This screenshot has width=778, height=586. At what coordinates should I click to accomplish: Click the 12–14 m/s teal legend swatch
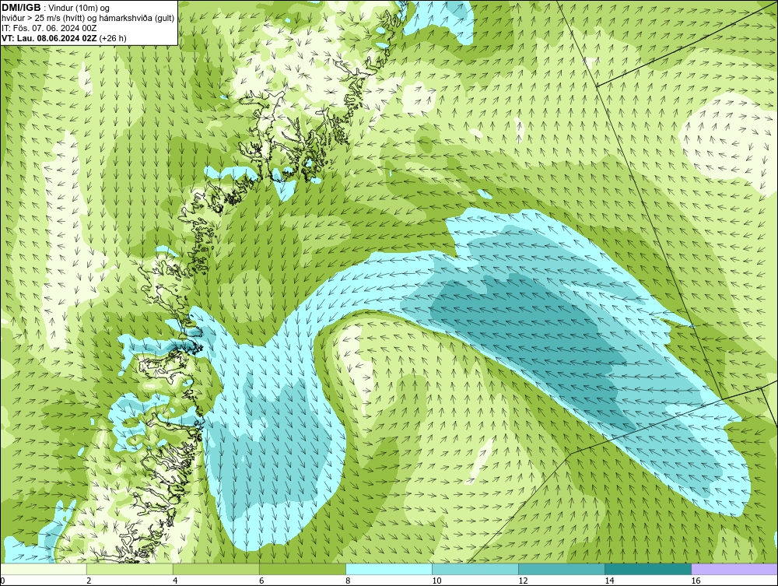[562, 569]
